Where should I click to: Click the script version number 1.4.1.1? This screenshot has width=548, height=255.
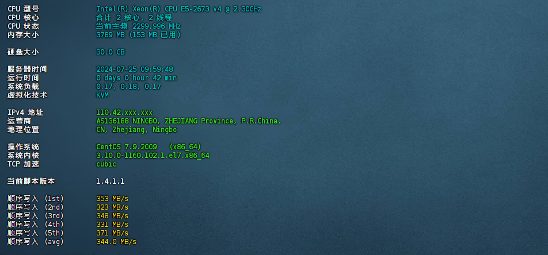110,181
